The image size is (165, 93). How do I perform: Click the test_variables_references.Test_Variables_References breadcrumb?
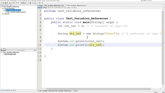(55, 91)
